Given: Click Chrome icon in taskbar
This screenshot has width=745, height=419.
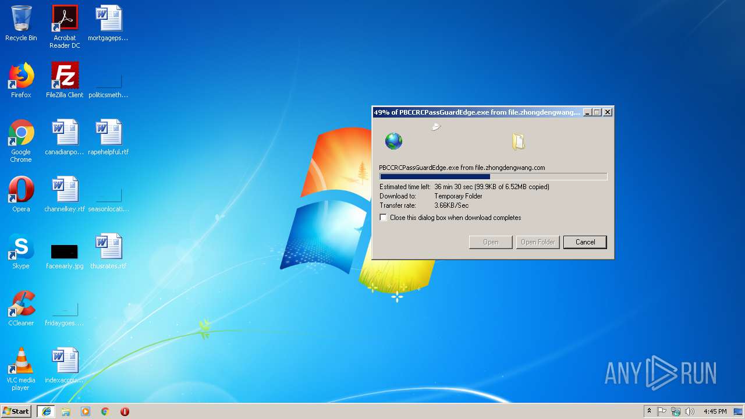Looking at the screenshot, I should pos(105,411).
